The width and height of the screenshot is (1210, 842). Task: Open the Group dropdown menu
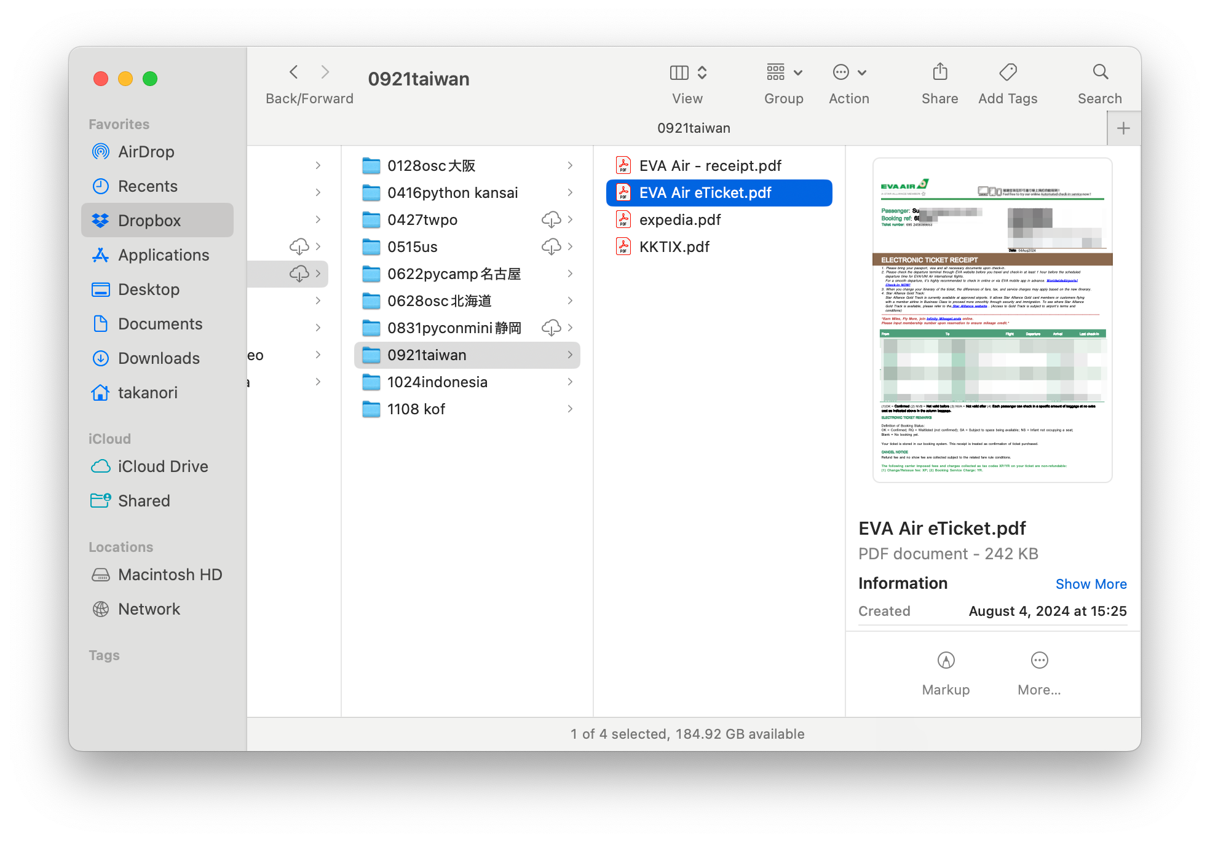coord(784,73)
